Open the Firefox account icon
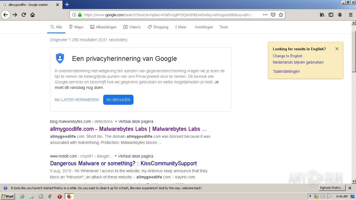The image size is (356, 200). pyautogui.click(x=340, y=15)
